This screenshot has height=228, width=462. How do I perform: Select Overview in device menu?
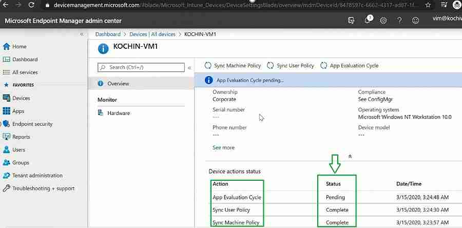click(142, 84)
